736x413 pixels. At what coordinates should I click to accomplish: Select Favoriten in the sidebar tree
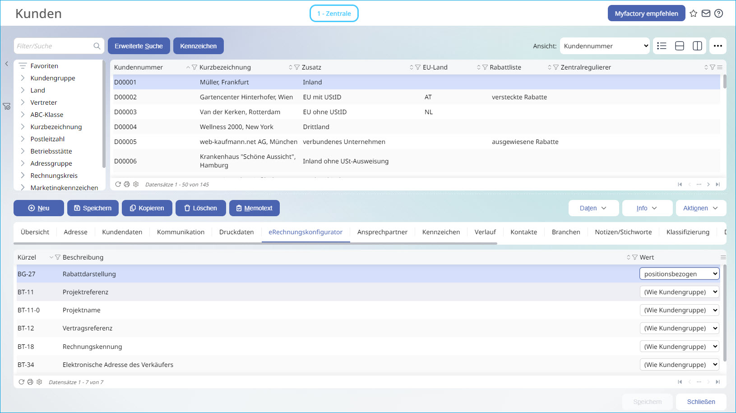click(44, 66)
